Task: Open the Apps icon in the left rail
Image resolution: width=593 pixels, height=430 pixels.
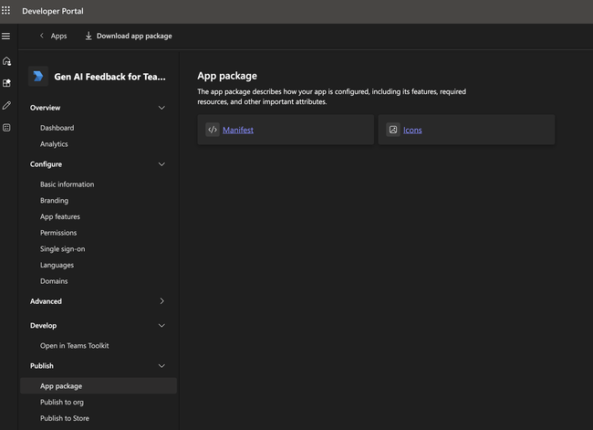Action: coord(6,83)
